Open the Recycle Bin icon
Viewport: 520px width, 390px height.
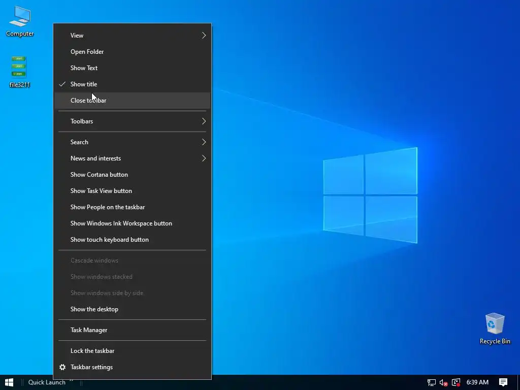[x=495, y=329]
